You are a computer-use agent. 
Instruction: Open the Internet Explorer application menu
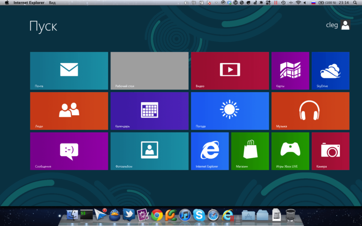pyautogui.click(x=29, y=3)
